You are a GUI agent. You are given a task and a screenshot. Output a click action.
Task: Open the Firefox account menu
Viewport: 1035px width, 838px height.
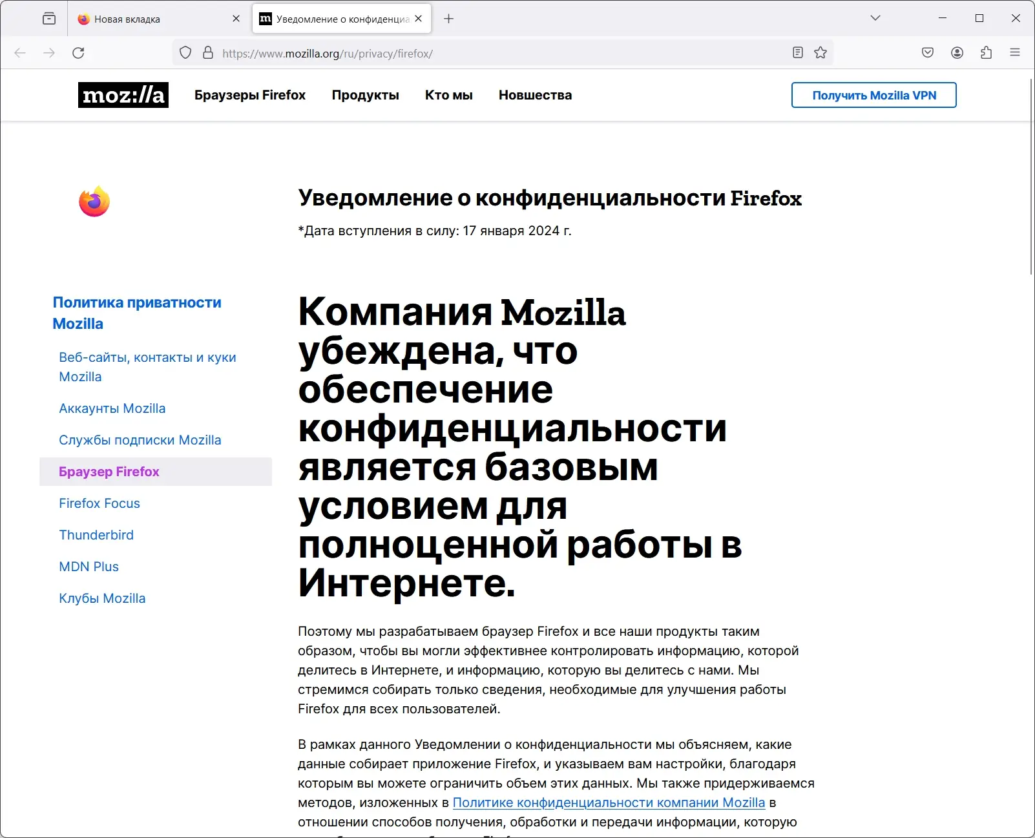[956, 52]
